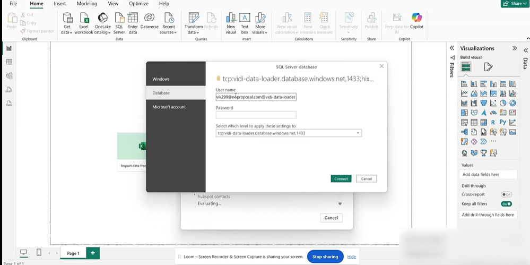Open DAX query view in left sidebar
The image size is (530, 265).
[x=9, y=90]
